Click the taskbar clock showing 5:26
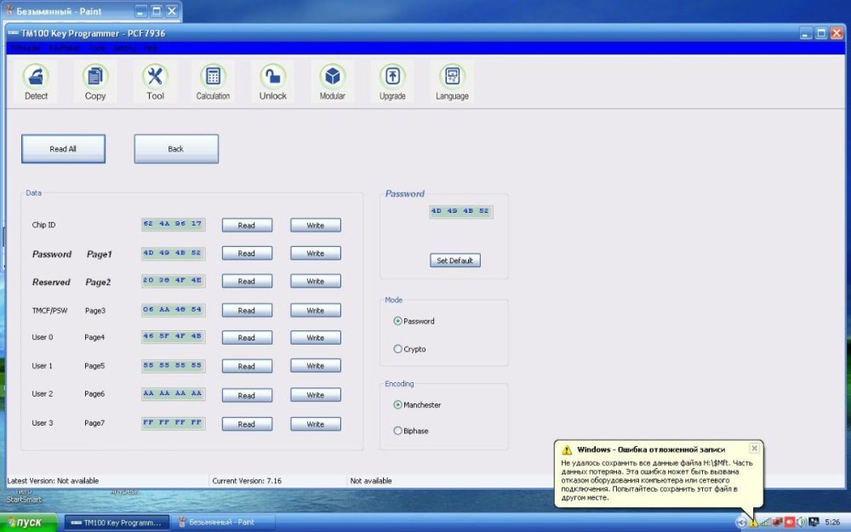 click(x=832, y=523)
